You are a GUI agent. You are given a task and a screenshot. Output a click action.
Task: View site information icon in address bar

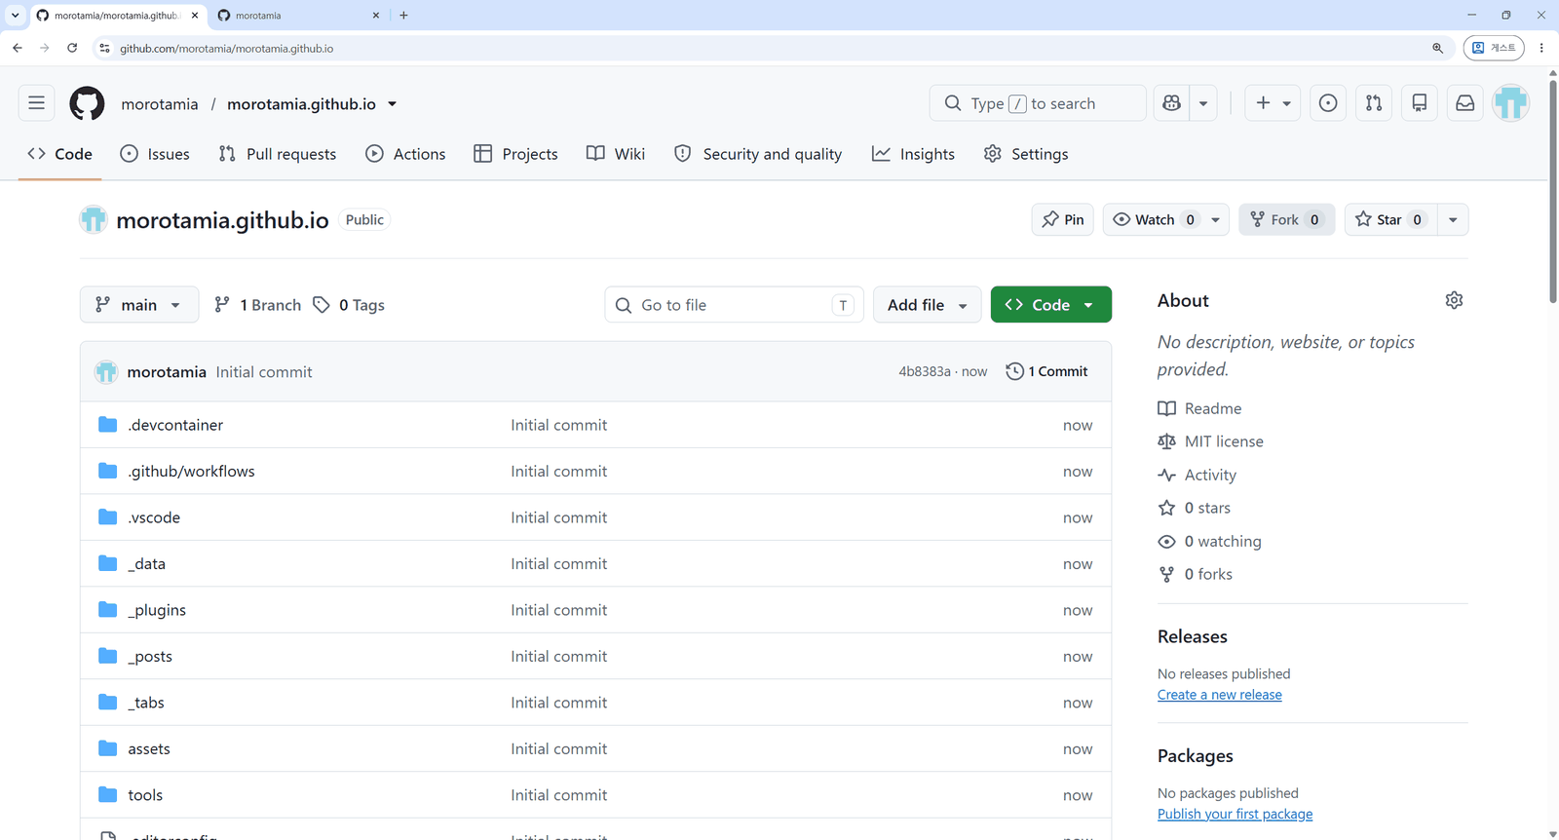click(105, 48)
